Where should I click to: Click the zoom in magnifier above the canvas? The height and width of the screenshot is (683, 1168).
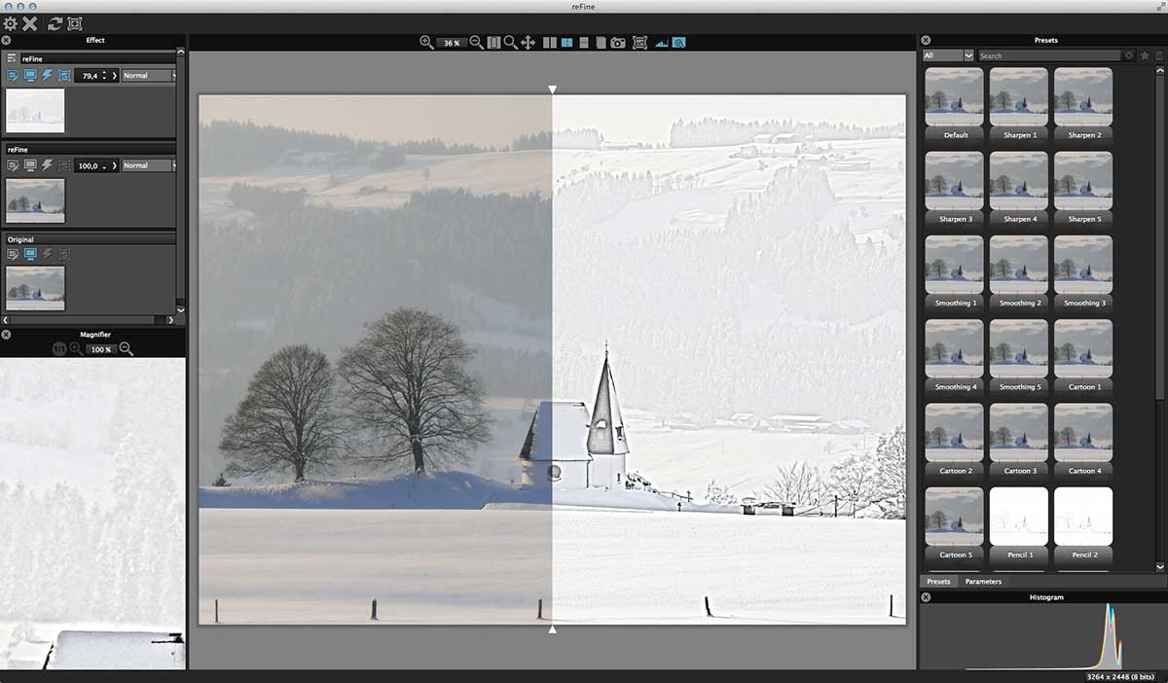[x=426, y=43]
